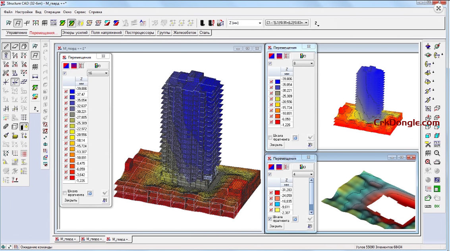Select the eraser tool in left toolbar
The width and height of the screenshot is (450, 251).
[15, 46]
